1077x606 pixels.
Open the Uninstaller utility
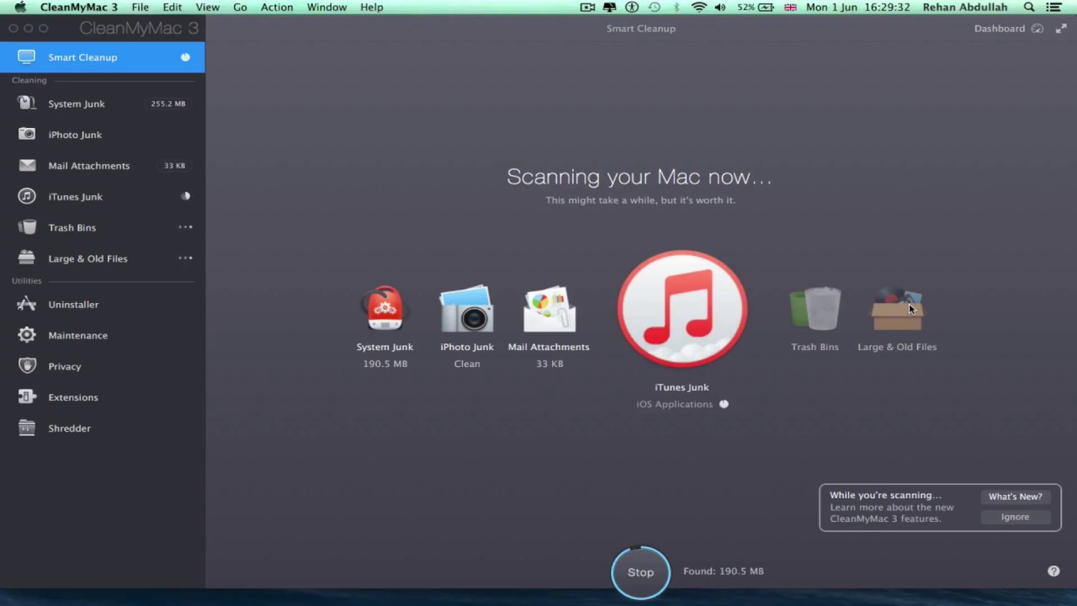pos(102,305)
